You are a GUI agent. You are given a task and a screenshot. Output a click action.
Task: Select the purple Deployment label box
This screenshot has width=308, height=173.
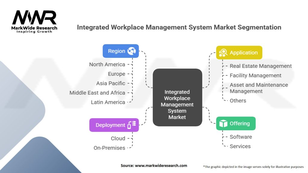114,125
